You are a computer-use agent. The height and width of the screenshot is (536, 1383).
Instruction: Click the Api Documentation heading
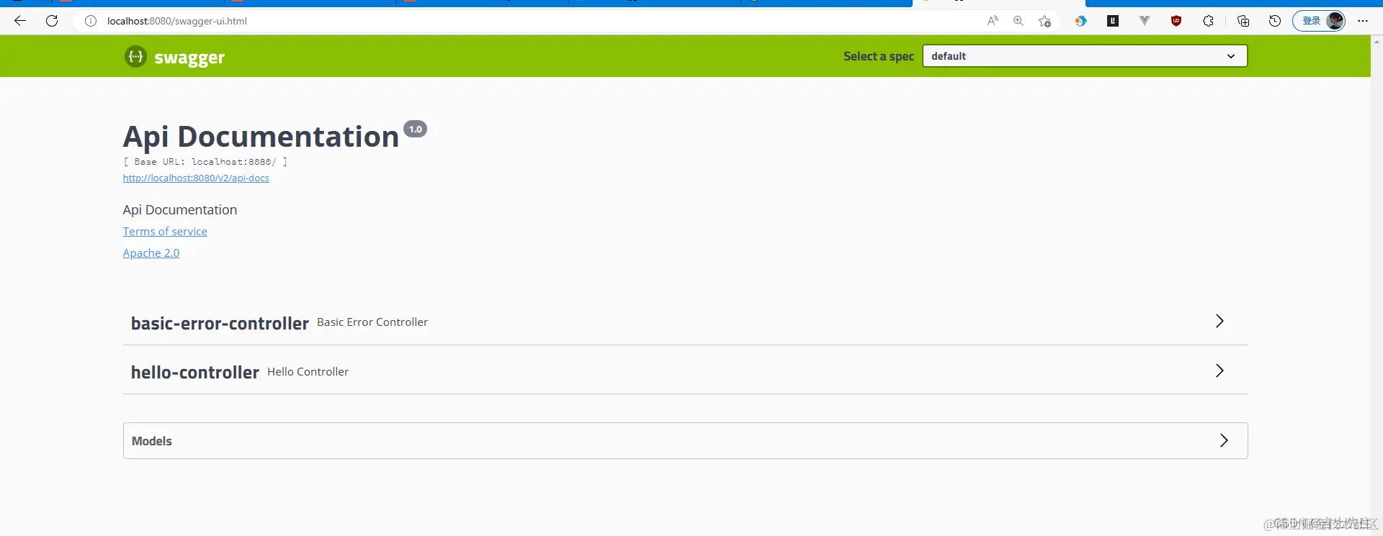pyautogui.click(x=261, y=137)
